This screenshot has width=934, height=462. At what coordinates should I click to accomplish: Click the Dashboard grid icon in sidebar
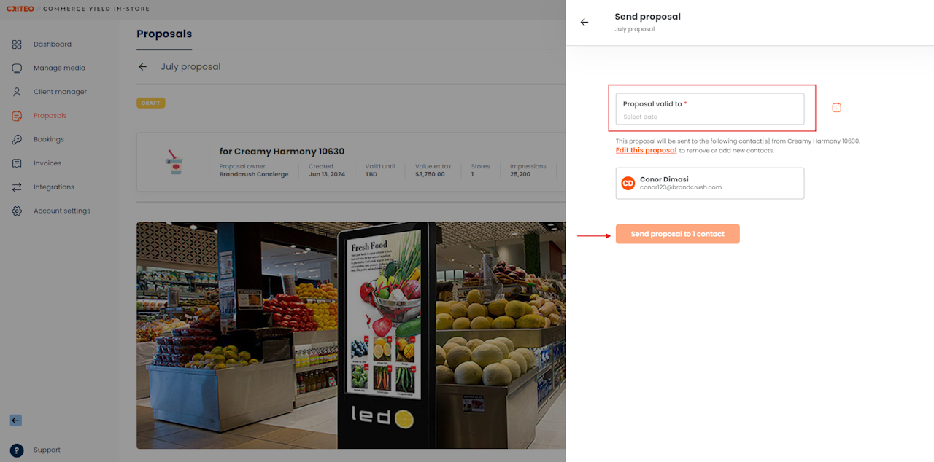tap(17, 44)
